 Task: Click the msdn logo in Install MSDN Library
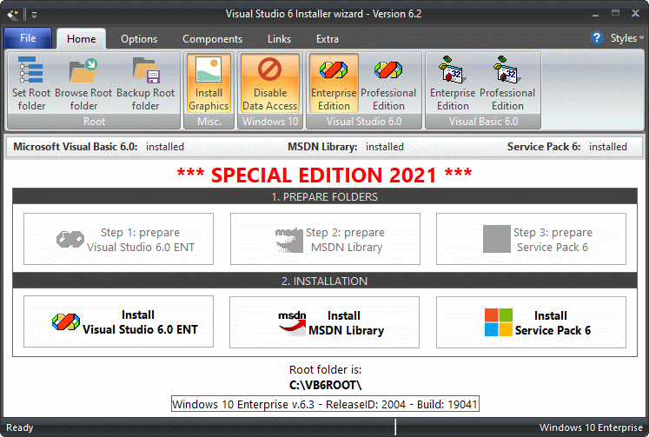pyautogui.click(x=292, y=323)
